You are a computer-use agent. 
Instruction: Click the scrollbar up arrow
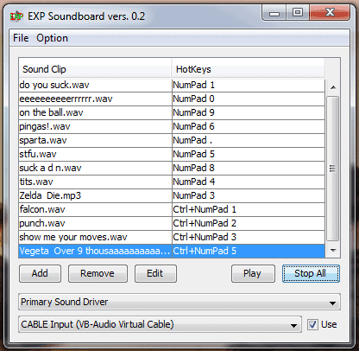(333, 87)
